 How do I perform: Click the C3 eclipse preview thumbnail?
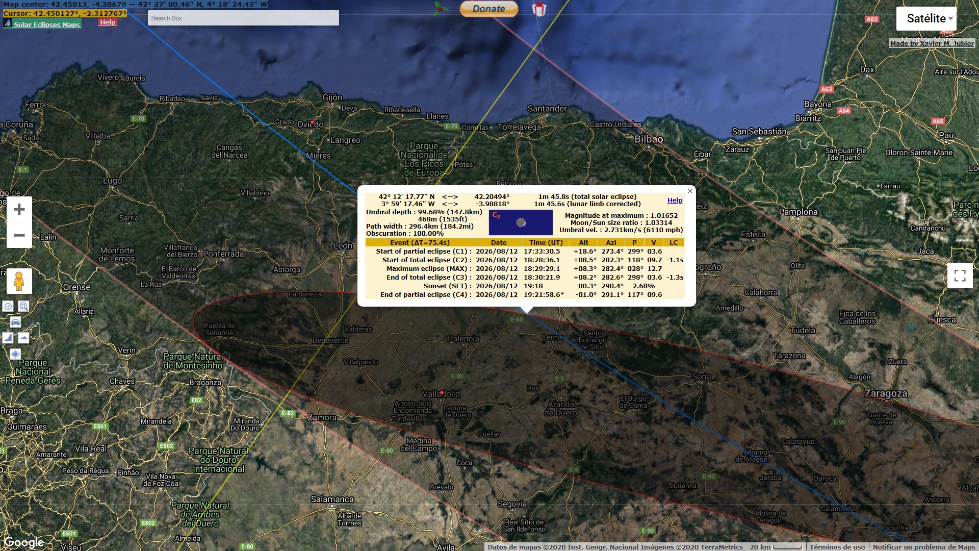click(521, 222)
